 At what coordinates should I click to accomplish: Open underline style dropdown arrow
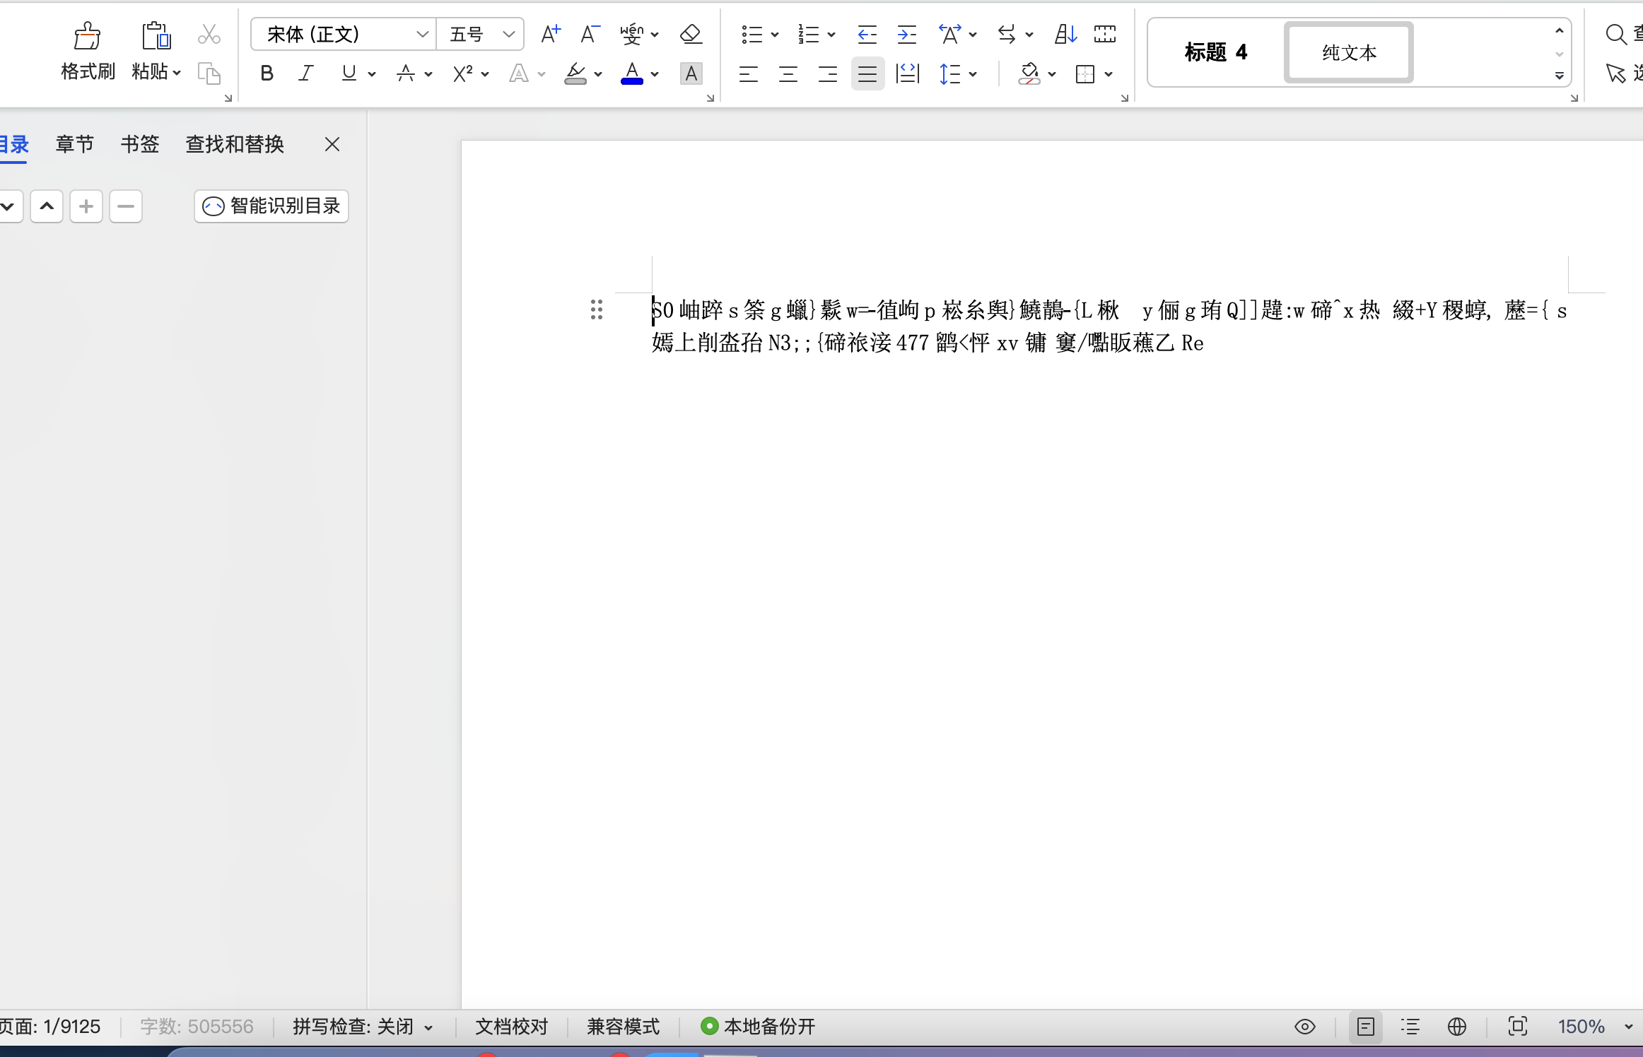tap(372, 74)
